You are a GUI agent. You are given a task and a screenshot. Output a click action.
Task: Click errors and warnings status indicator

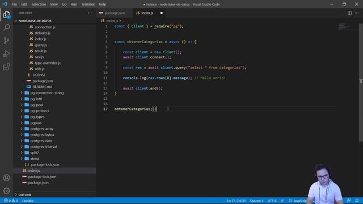(x=11, y=201)
